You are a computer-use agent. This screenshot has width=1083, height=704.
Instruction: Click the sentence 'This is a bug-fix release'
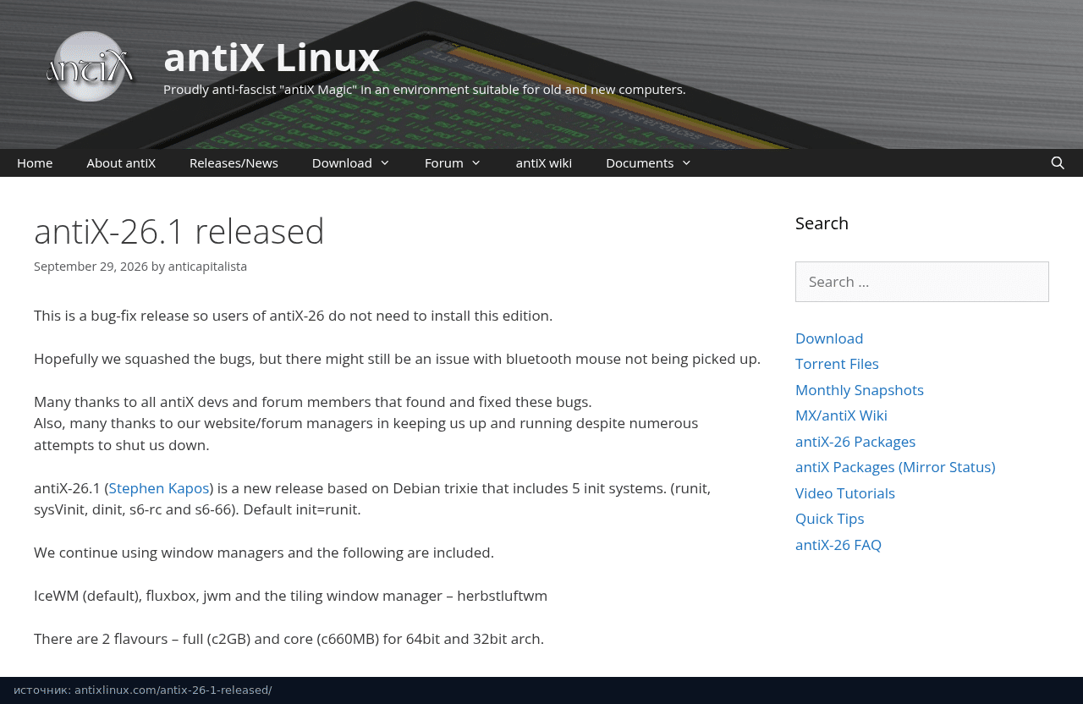coord(293,316)
